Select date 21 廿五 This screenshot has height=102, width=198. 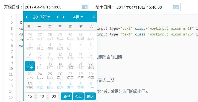click(80, 66)
